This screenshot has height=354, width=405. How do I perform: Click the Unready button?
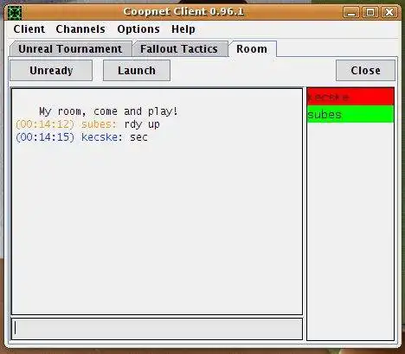[51, 71]
